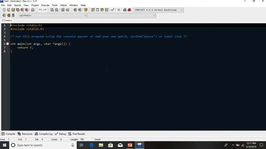The height and width of the screenshot is (149, 266).
Task: Click the Close All files toolbar icon
Action: click(x=27, y=10)
